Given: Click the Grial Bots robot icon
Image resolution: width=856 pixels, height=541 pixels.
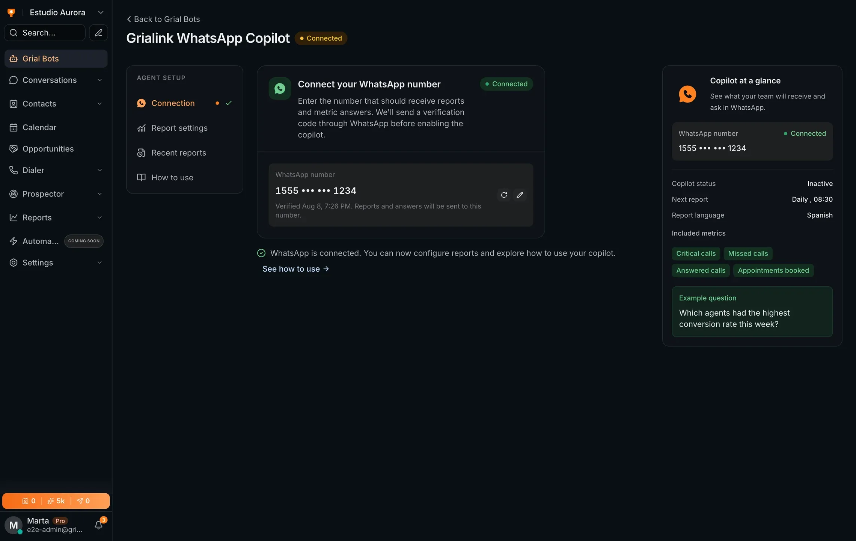Looking at the screenshot, I should coord(14,59).
